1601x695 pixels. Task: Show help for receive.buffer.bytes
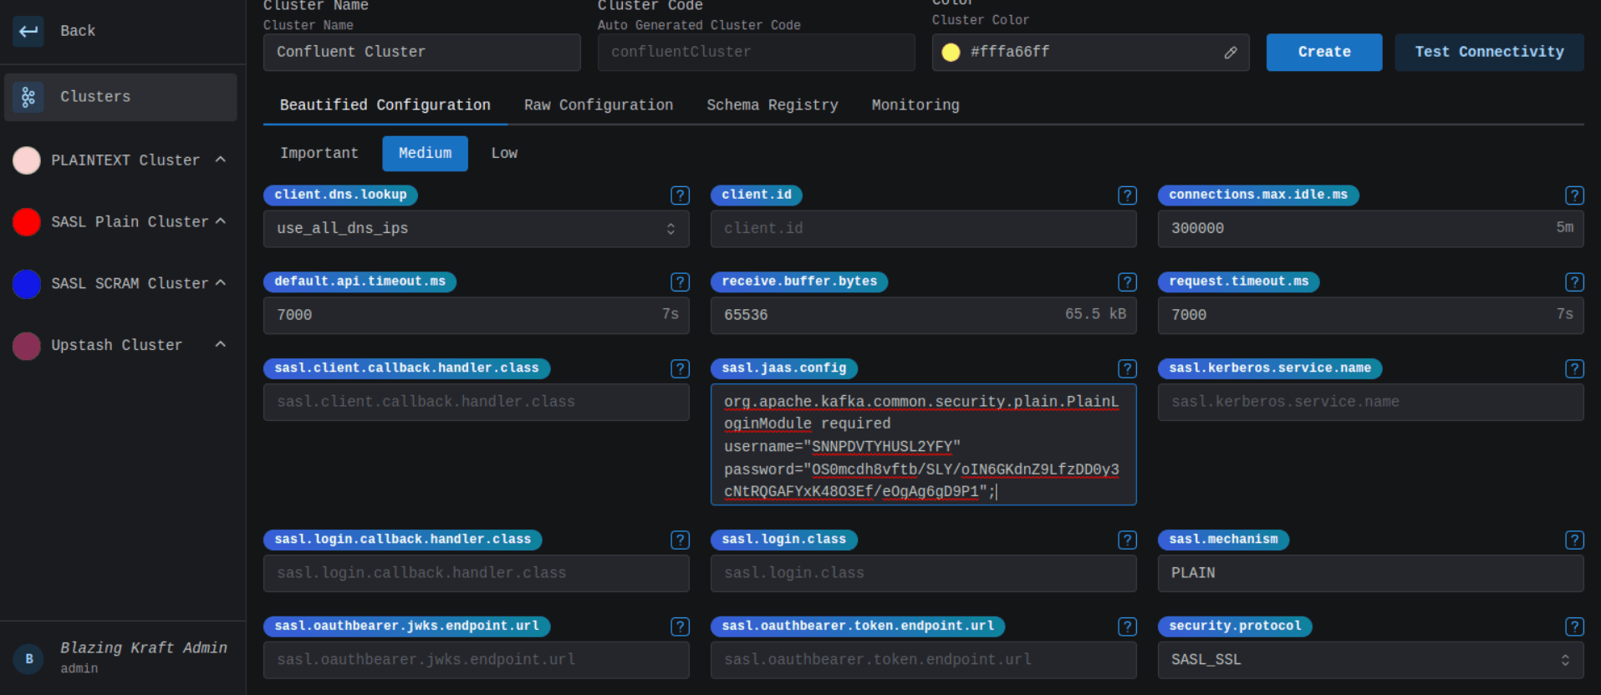(1127, 282)
